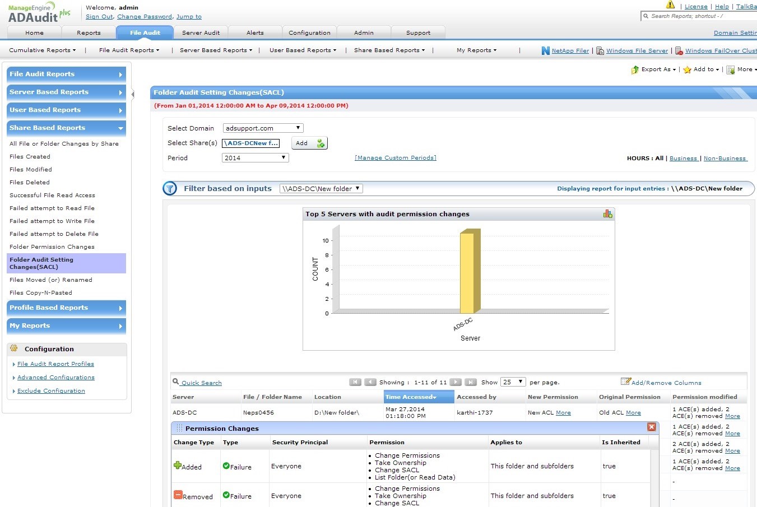Click the Add share button
The image size is (757, 507).
click(x=309, y=143)
